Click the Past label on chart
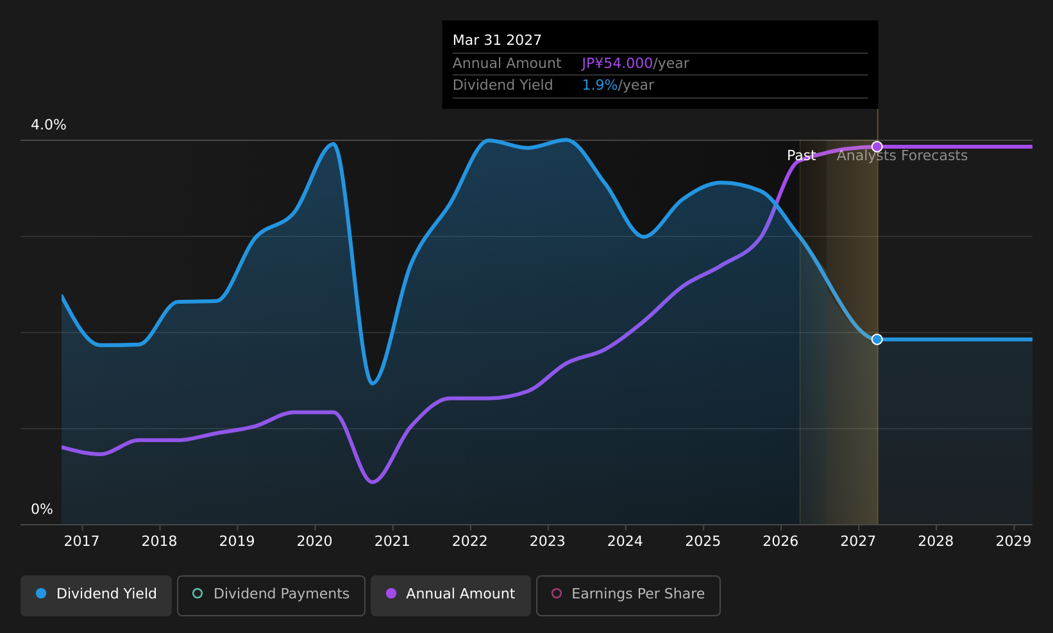This screenshot has height=633, width=1053. (801, 156)
